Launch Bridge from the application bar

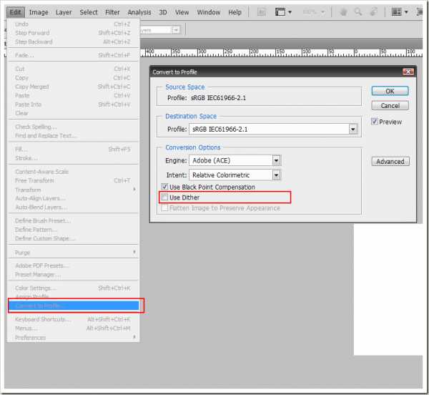262,12
